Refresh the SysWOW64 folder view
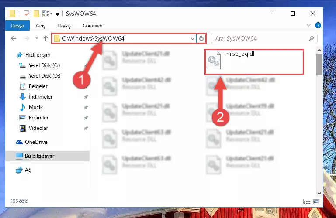 pos(201,39)
